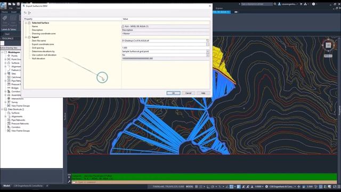This screenshot has height=192, width=341.
Task: Collapse the Modelagem drawing node
Action: (2, 52)
